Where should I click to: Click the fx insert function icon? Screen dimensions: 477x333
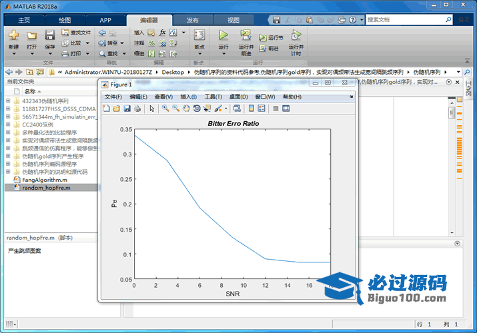click(x=163, y=33)
